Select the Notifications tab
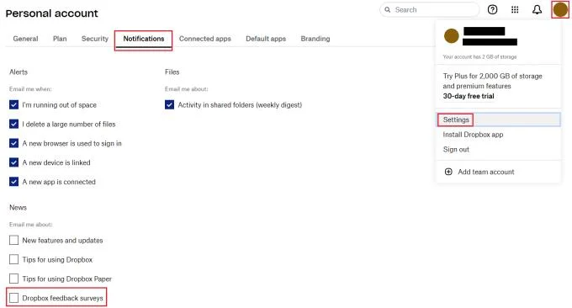 coord(144,39)
